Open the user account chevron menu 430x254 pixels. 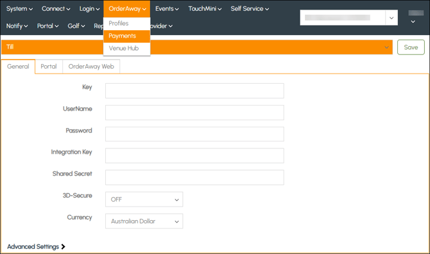(x=413, y=22)
